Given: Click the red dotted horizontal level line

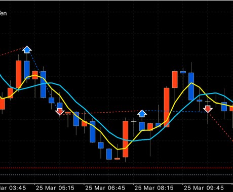Looking at the screenshot, I should 116,168.
